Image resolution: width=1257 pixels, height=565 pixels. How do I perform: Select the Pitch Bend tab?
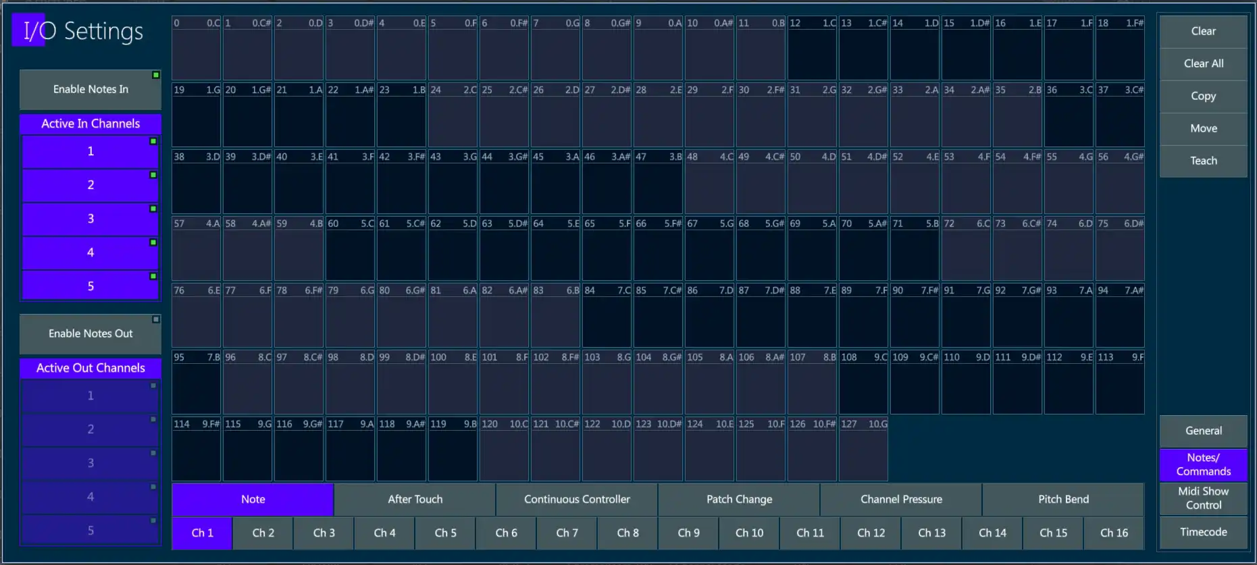[x=1063, y=500]
